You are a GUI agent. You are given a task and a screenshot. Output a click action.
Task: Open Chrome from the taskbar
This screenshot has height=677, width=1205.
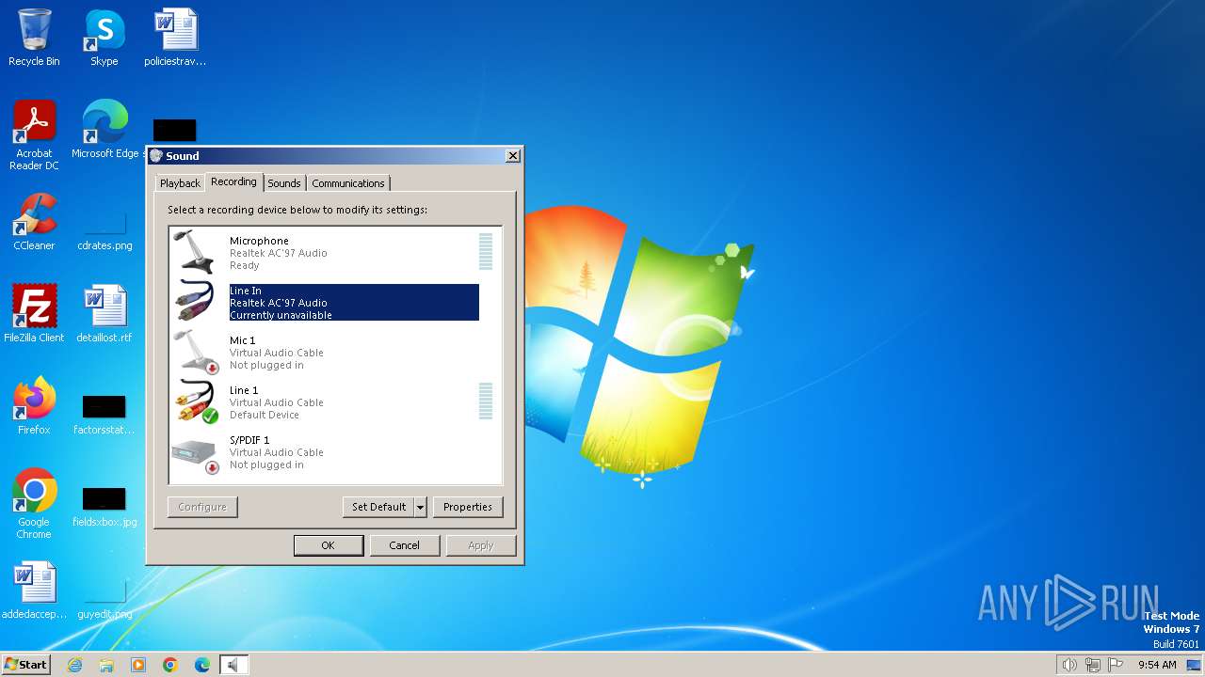[170, 665]
